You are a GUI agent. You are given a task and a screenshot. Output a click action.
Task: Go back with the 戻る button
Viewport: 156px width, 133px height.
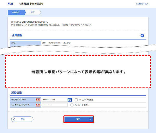coord(22,119)
